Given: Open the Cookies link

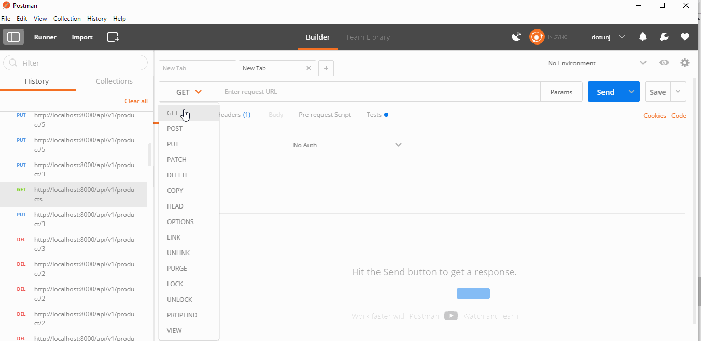Looking at the screenshot, I should 655,116.
